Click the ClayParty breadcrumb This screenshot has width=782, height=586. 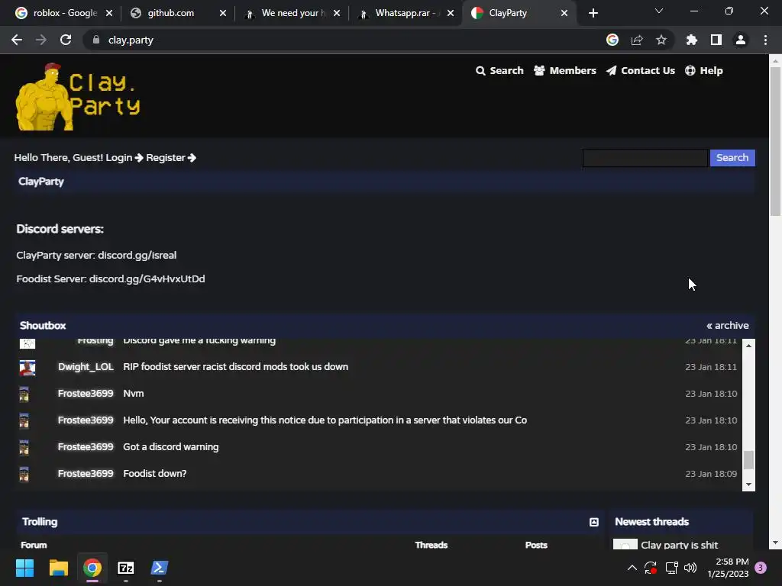pos(41,182)
